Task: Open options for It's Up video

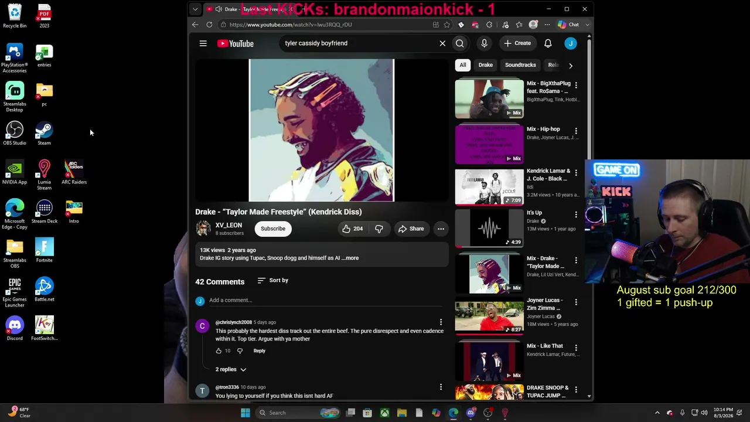Action: coord(576,215)
